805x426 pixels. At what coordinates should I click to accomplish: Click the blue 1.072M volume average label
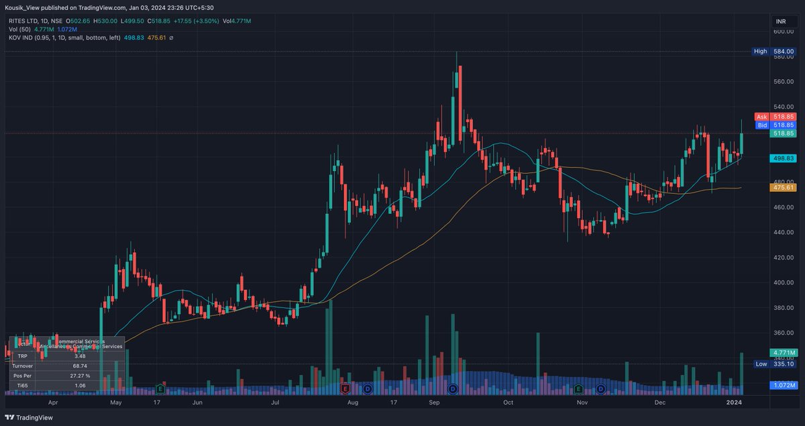(x=784, y=386)
